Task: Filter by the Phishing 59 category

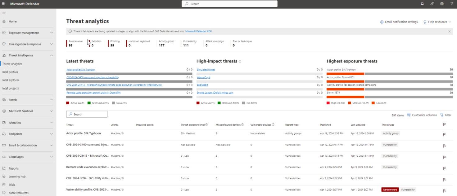Action: 114,43
